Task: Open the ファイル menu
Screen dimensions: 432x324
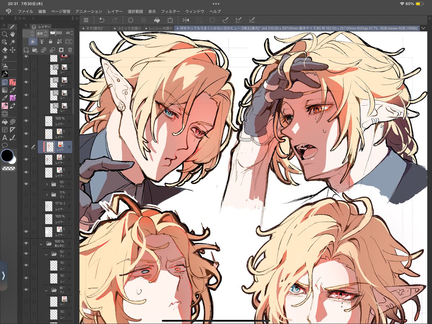Action: pos(25,12)
